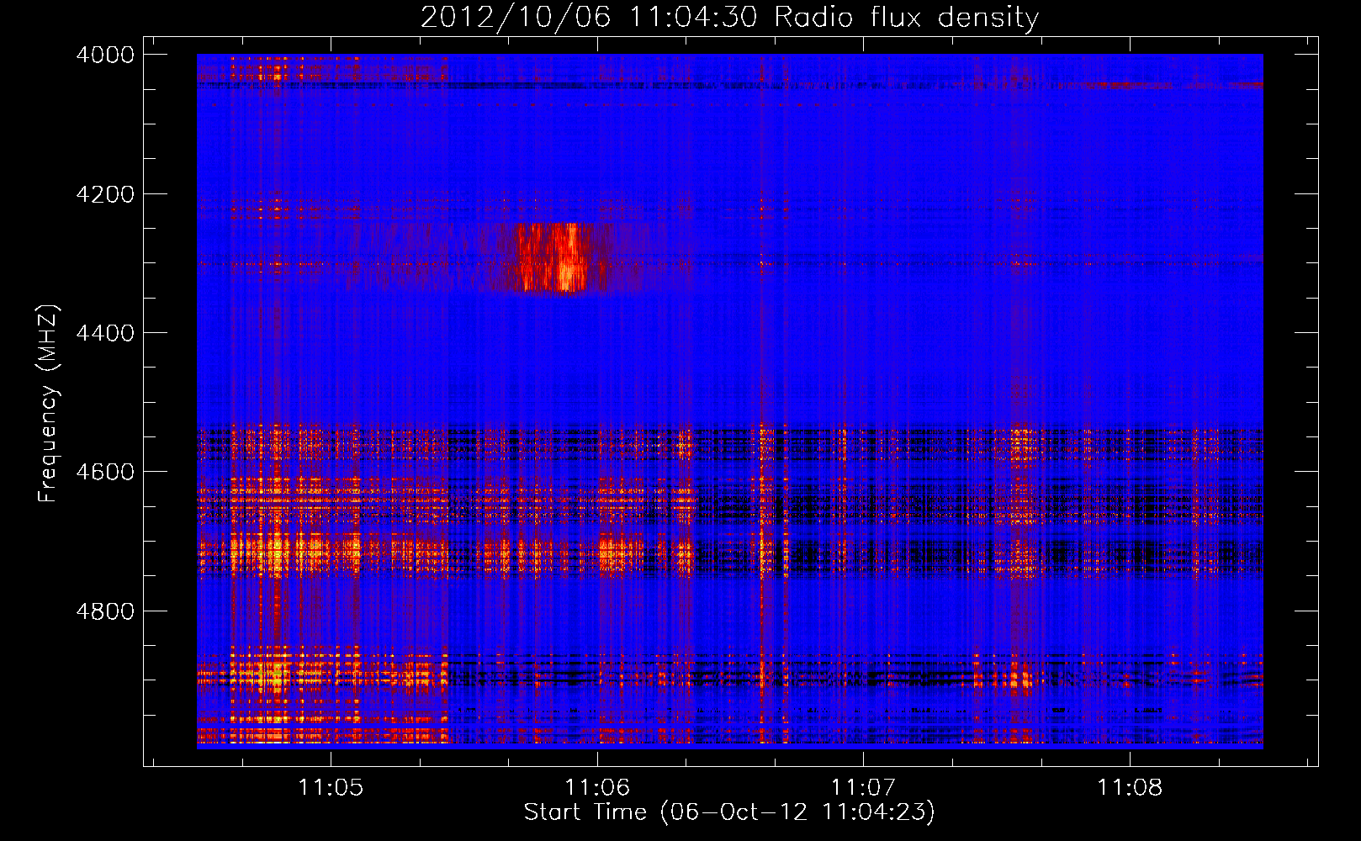Click the 11:07 time tick label
This screenshot has height=841, width=1361.
tap(863, 787)
